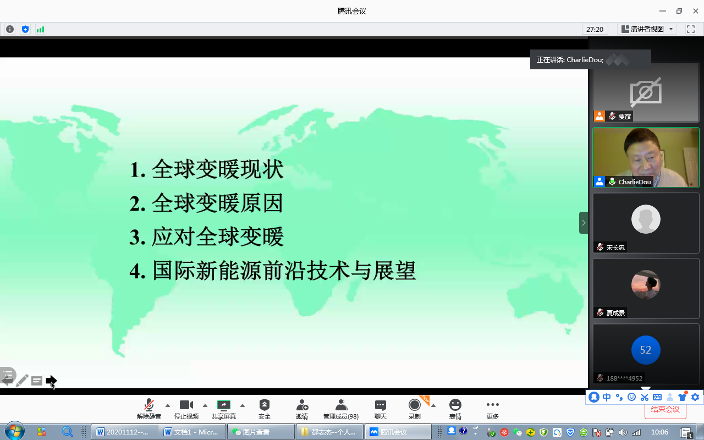The image size is (704, 440).
Task: Start recording with the 录制 button
Action: pos(415,409)
